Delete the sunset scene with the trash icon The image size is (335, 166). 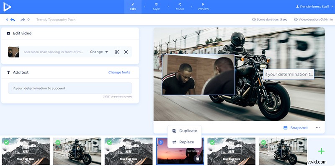point(198,159)
